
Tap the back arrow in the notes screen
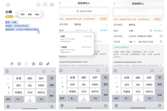click(8, 5)
